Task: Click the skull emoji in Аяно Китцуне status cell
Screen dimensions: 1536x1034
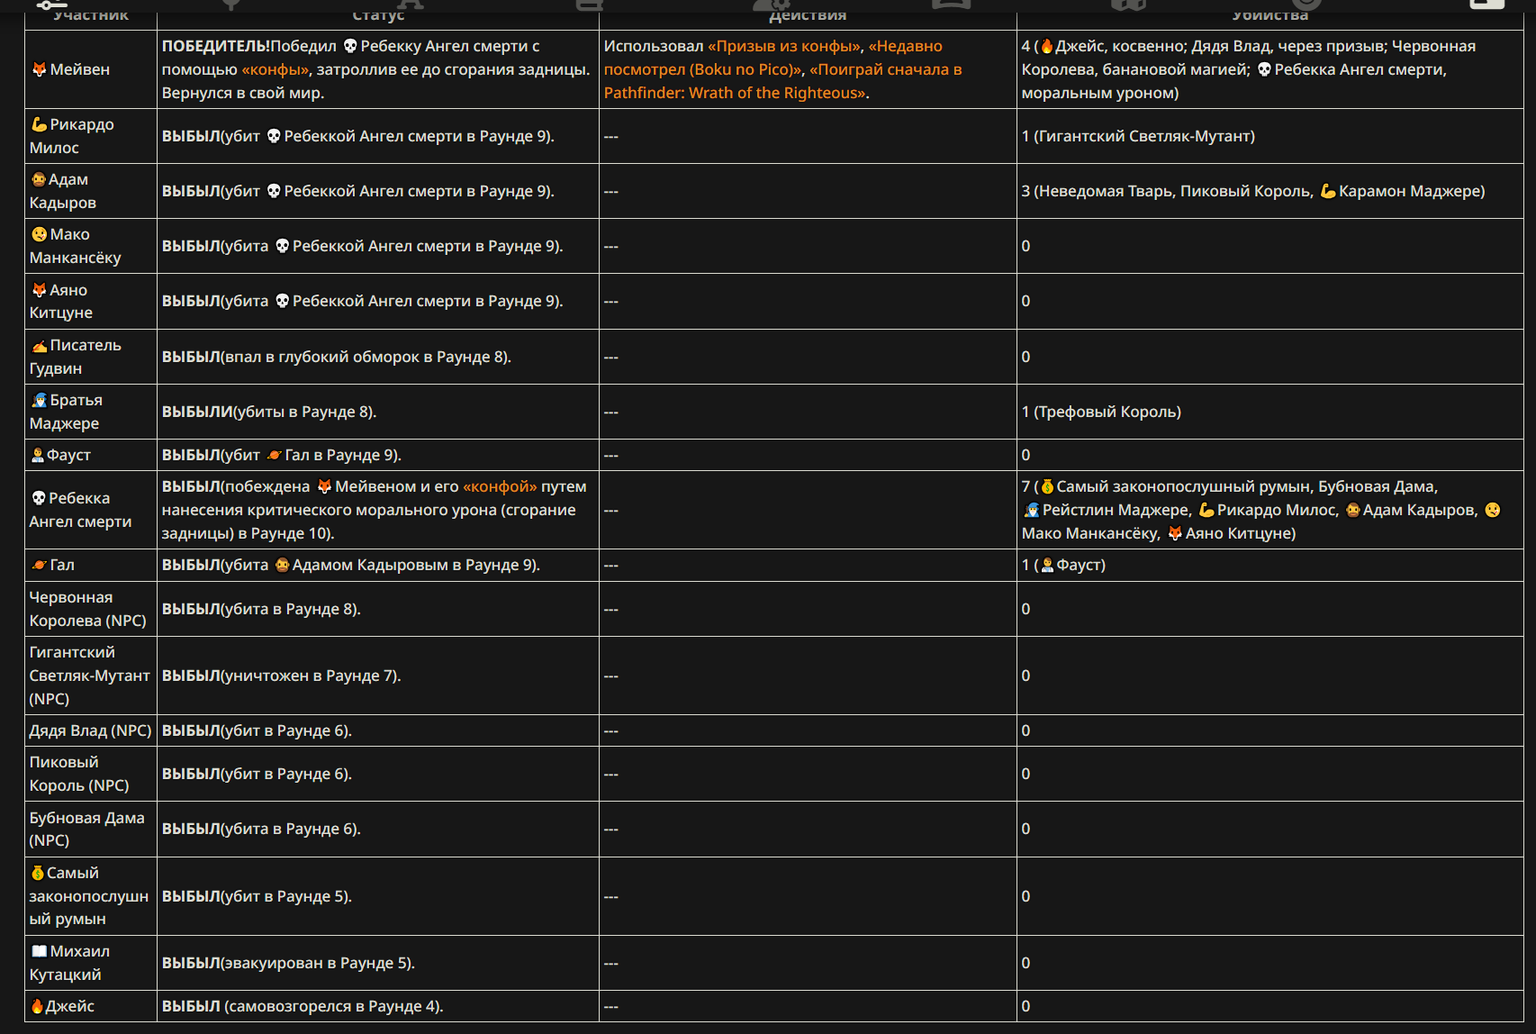Action: 282,301
